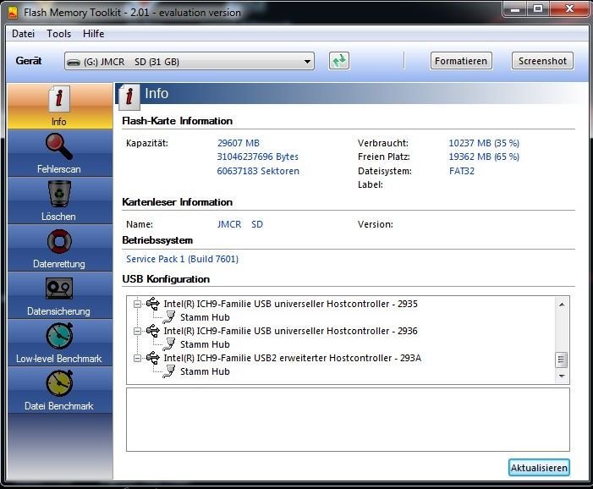Click the USB tree scroll down arrow
Viewport: 593px width, 489px height.
click(562, 376)
